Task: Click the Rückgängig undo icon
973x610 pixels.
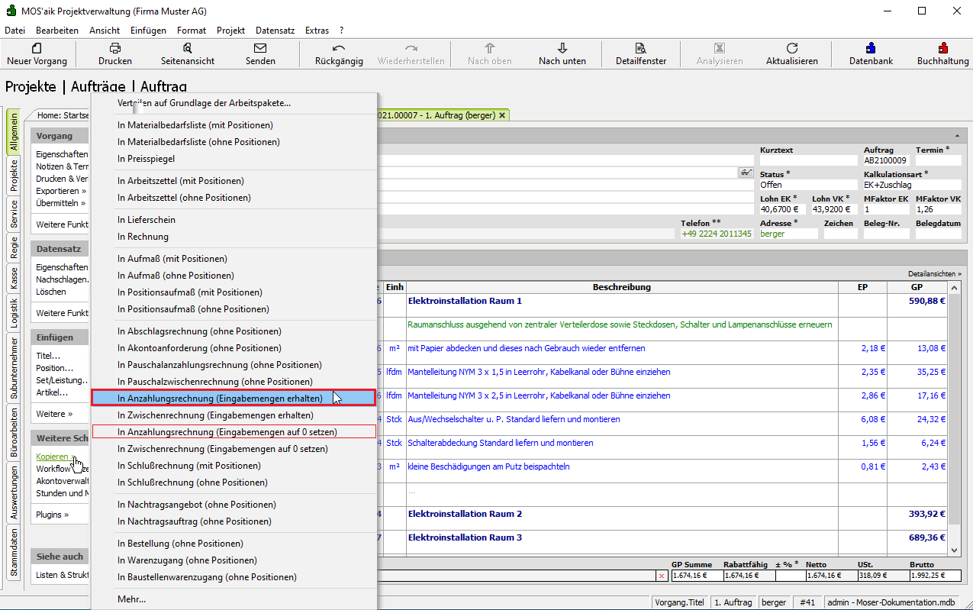Action: click(x=339, y=48)
